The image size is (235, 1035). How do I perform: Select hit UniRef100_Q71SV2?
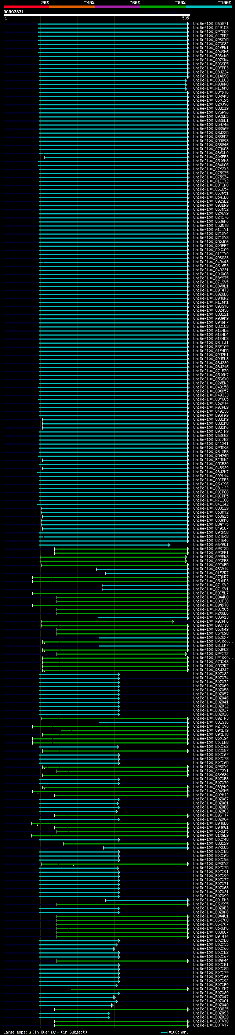[x=211, y=585]
